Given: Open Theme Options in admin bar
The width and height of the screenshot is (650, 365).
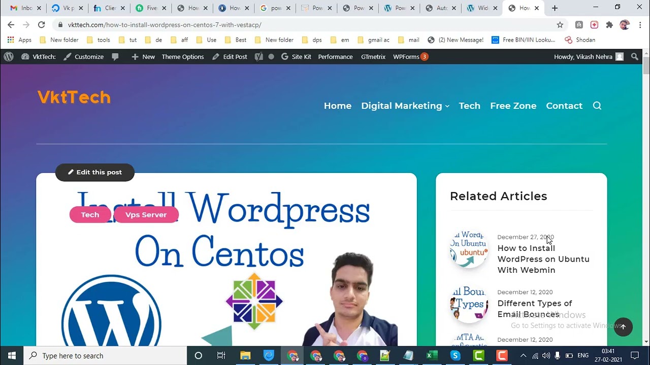Looking at the screenshot, I should coord(183,57).
